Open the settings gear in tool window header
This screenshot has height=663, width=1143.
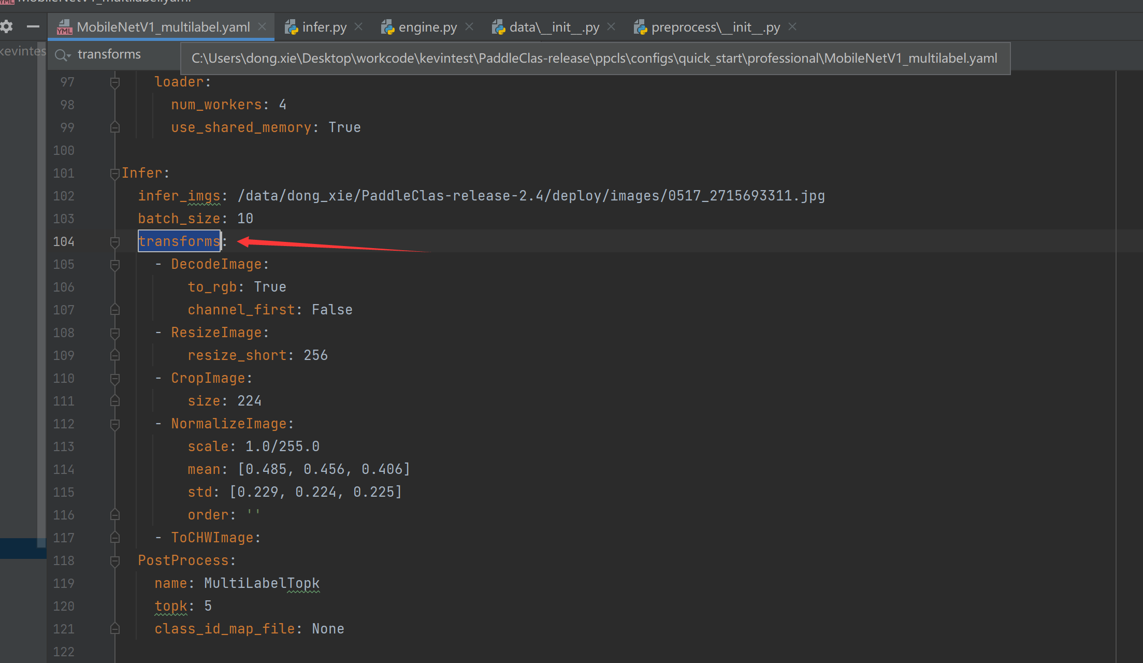(7, 26)
